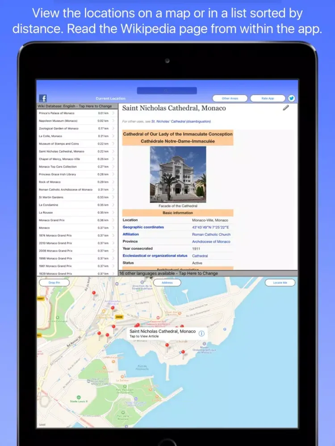Tap the info icon in the map callout
The height and width of the screenshot is (446, 335).
coord(201,333)
